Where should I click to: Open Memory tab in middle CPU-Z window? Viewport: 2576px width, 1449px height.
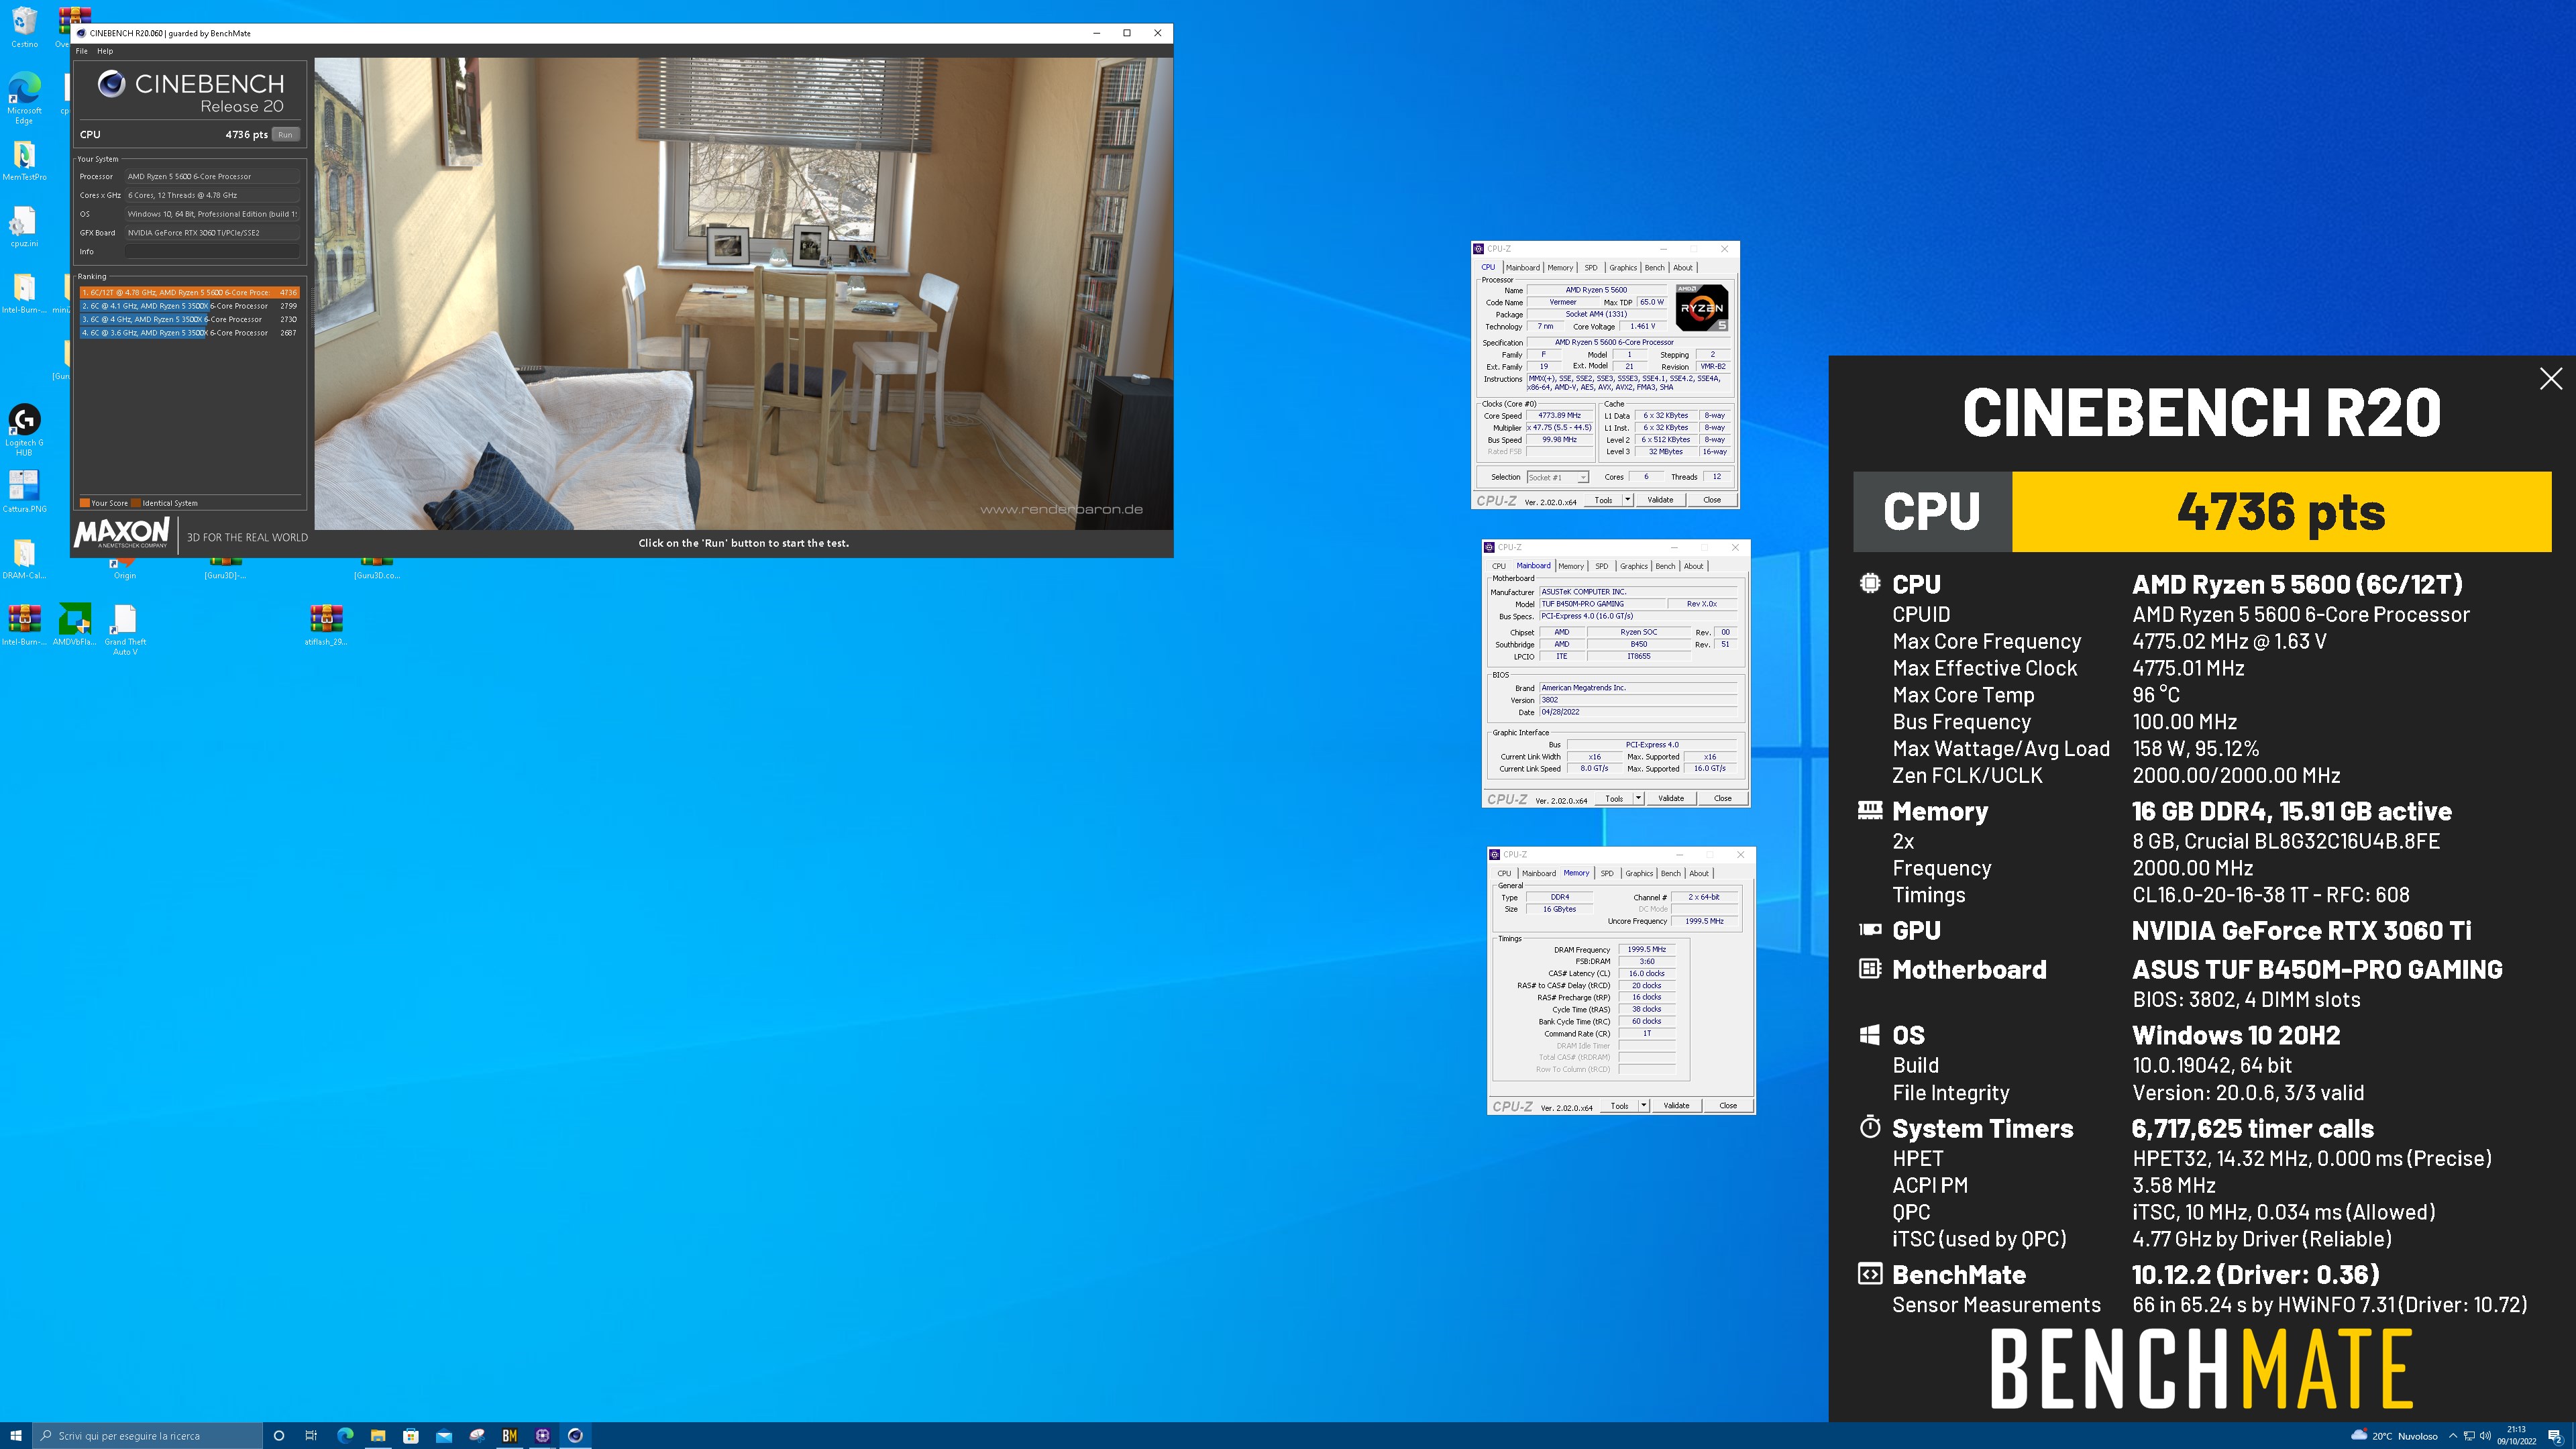pos(1571,566)
